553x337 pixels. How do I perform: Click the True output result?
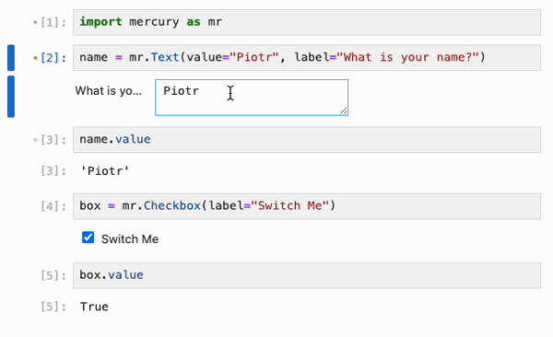pos(94,307)
